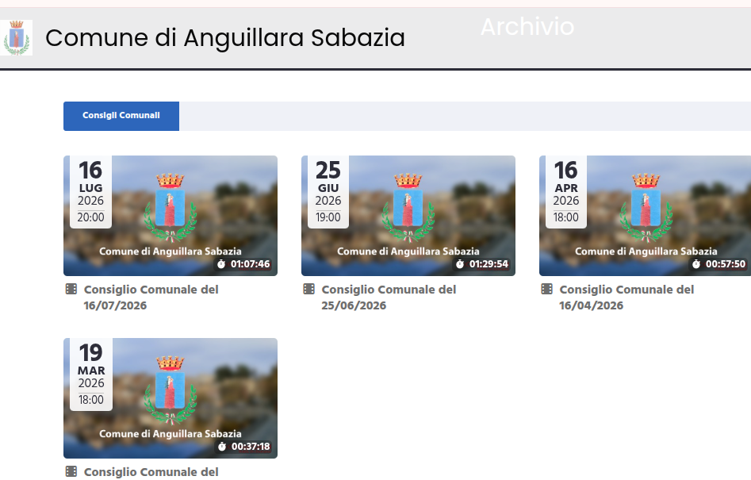Open the 25 GIU 2026 video thumbnail
751x480 pixels.
(408, 216)
